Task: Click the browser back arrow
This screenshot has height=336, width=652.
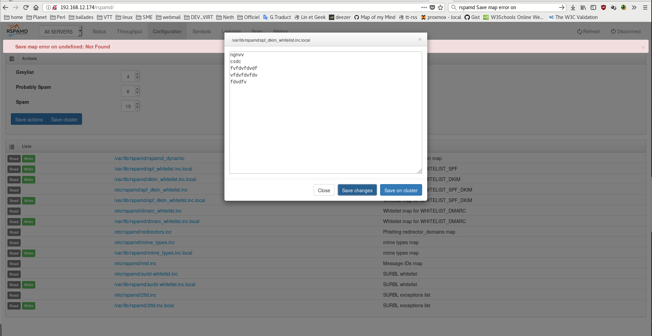Action: pos(5,7)
